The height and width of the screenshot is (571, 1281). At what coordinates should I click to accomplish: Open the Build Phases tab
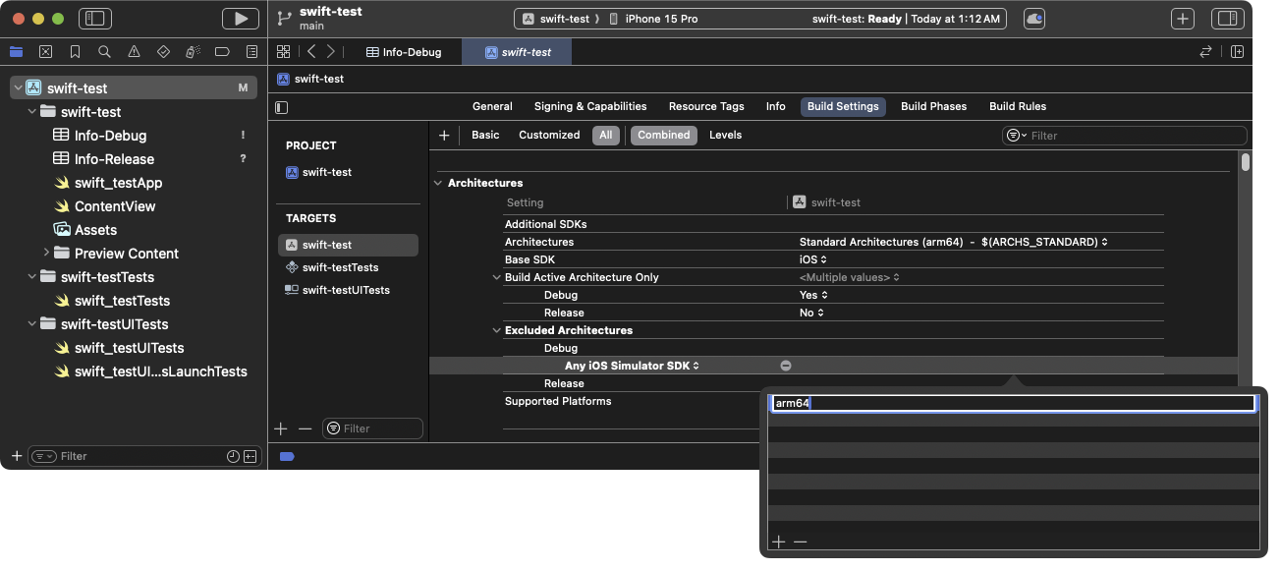coord(933,106)
